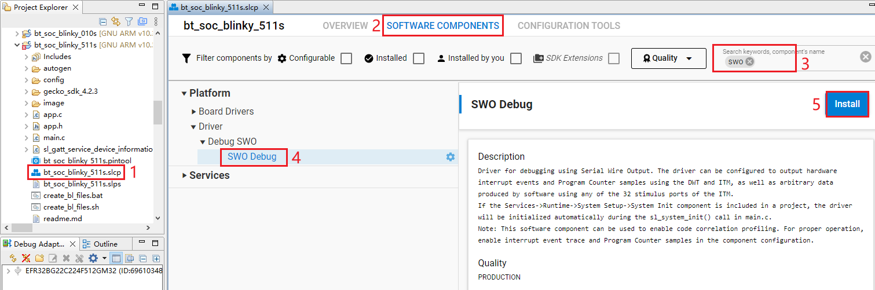
Task: Select create_bl_files.bat file
Action: [73, 196]
